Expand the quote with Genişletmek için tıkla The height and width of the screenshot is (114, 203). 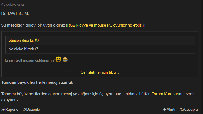tap(100, 72)
